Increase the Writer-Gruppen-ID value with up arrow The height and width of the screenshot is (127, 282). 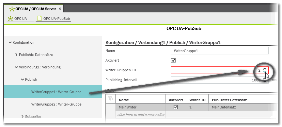[x=265, y=69]
